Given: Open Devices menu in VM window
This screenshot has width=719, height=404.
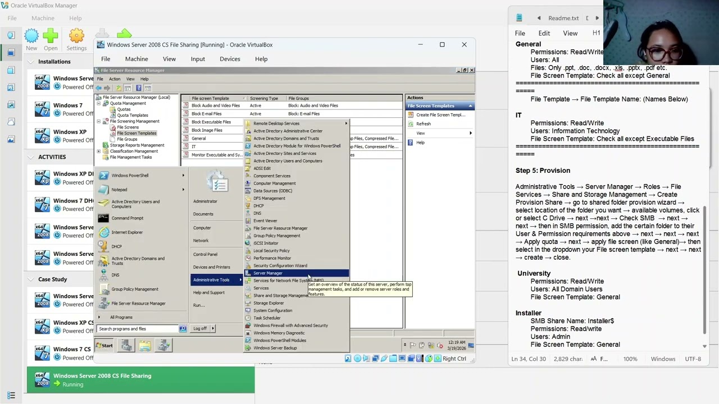Looking at the screenshot, I should (x=230, y=59).
